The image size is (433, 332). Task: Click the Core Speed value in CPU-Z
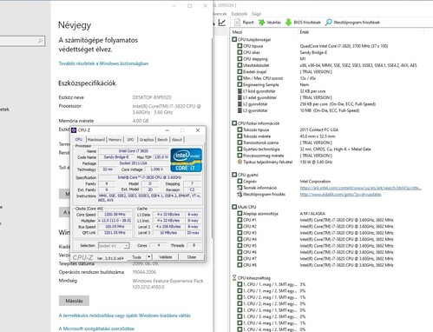pyautogui.click(x=115, y=215)
